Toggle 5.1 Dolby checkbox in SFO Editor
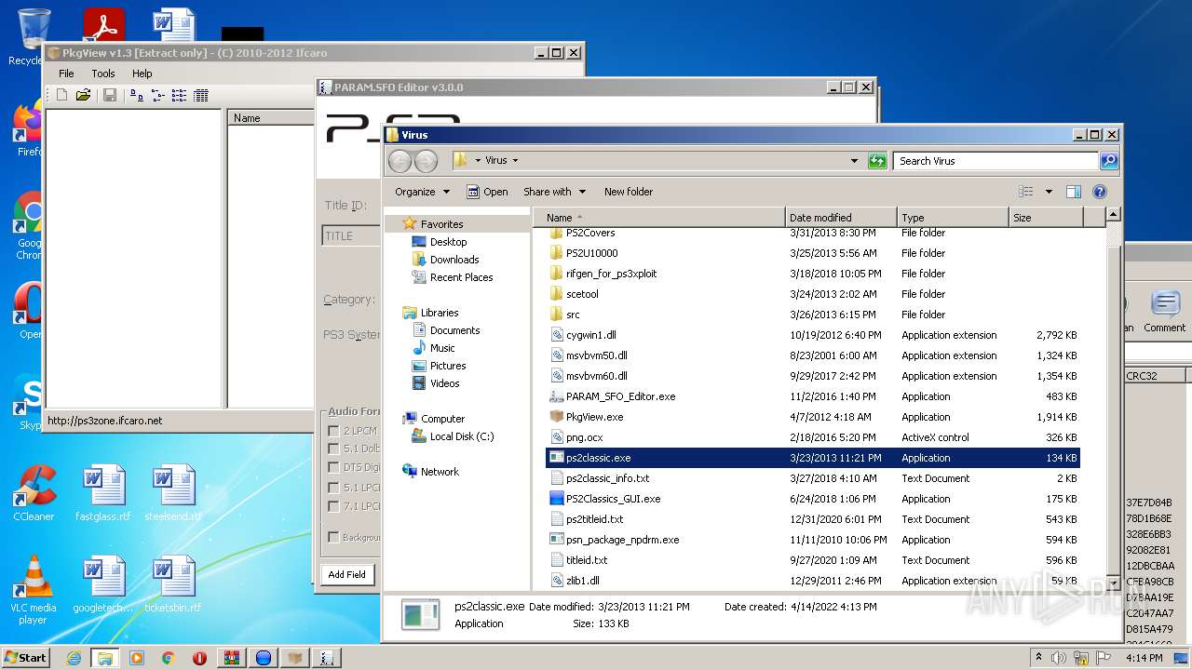 333,449
